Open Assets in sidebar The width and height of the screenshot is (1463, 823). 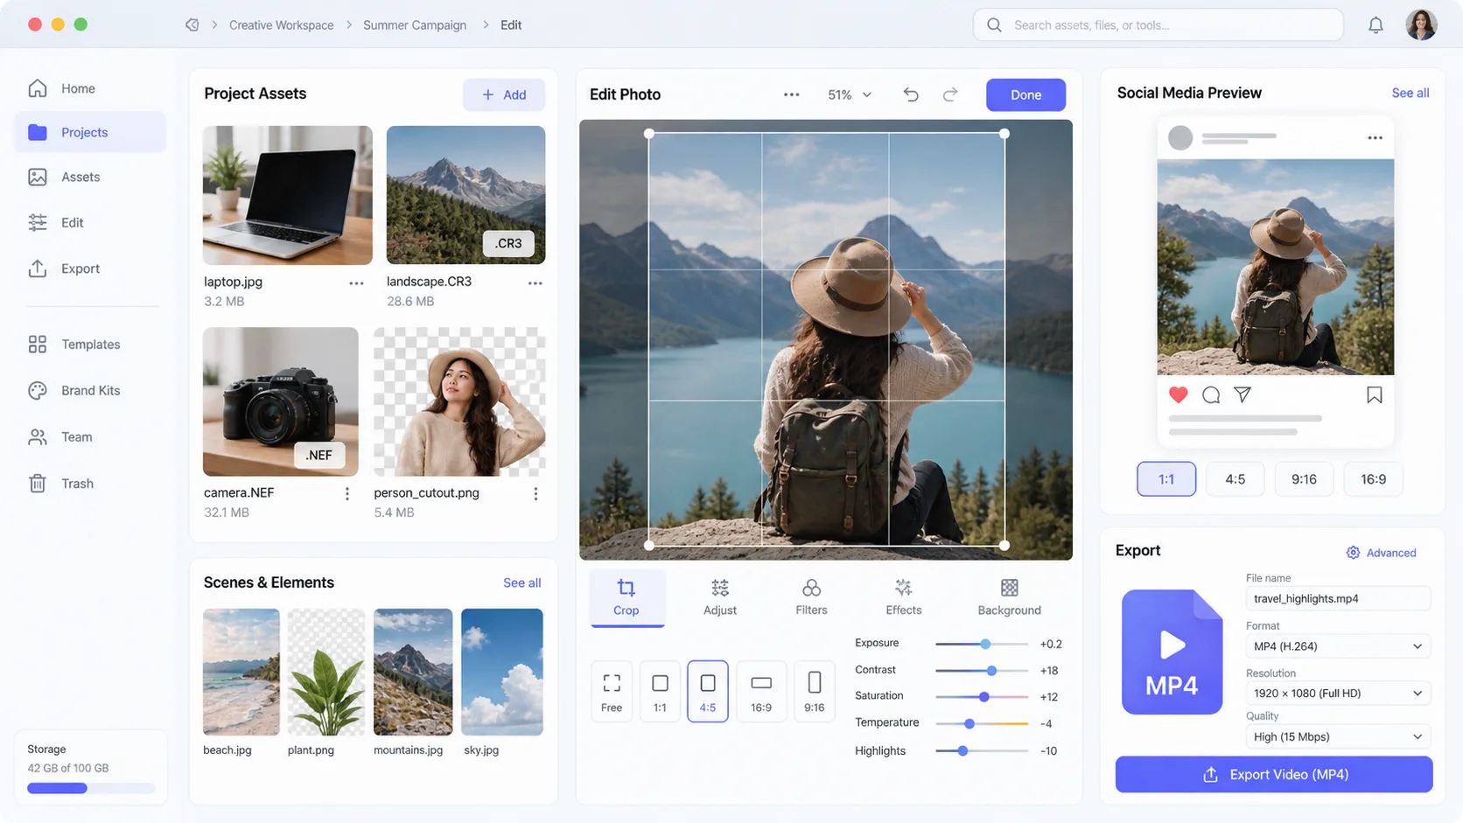click(90, 177)
